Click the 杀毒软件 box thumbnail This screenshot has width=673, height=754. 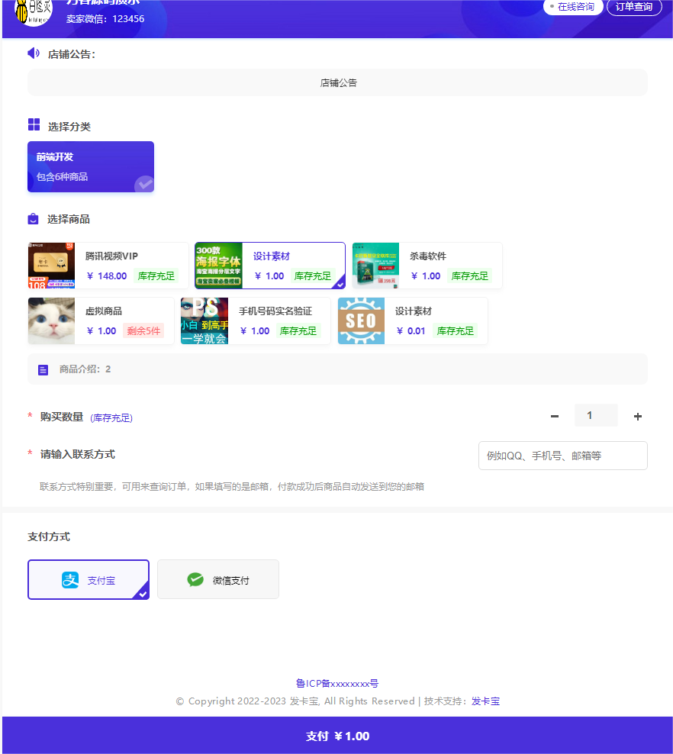click(375, 266)
